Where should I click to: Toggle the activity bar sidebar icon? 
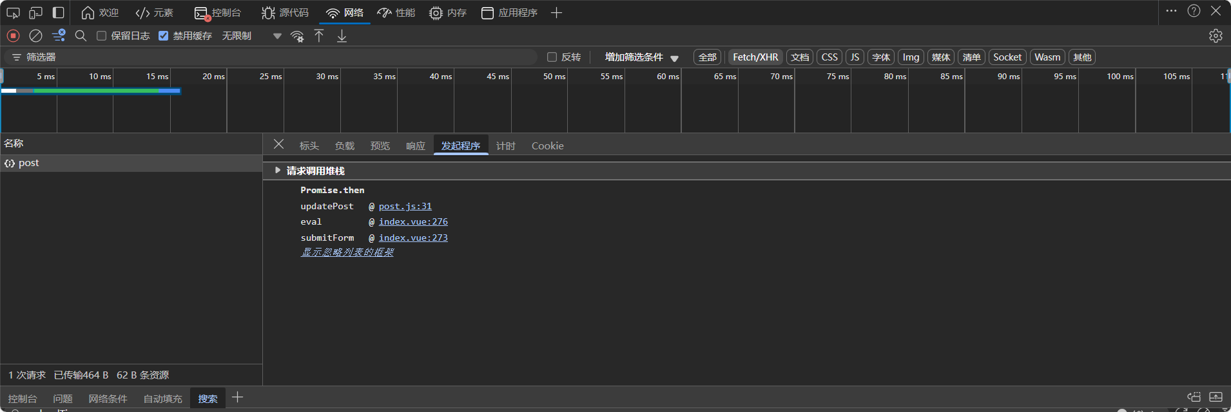[x=58, y=12]
